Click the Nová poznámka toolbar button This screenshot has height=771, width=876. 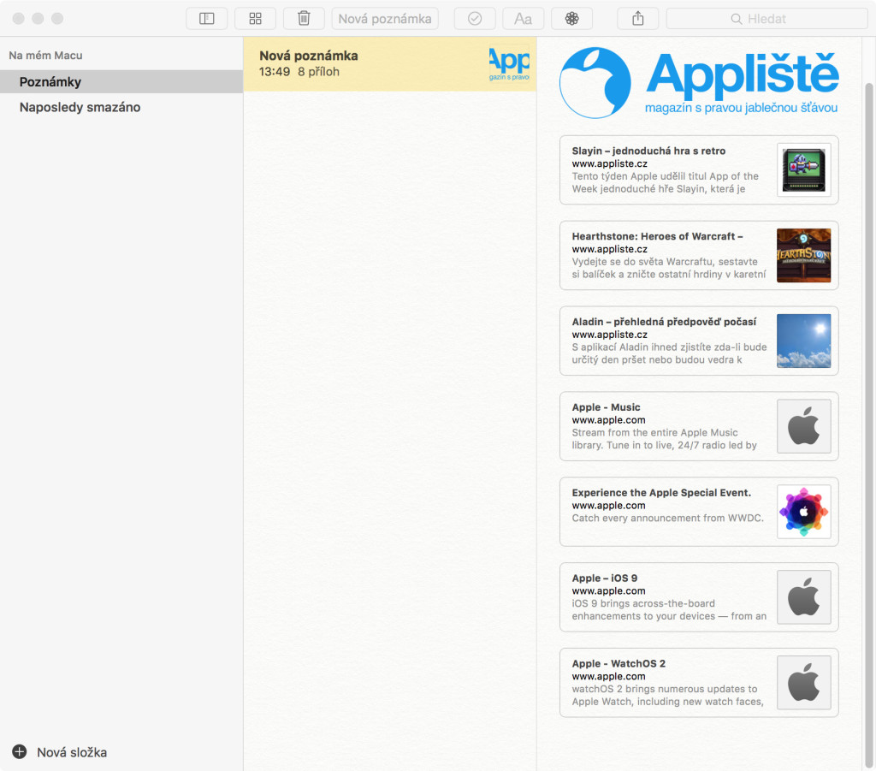(x=385, y=19)
